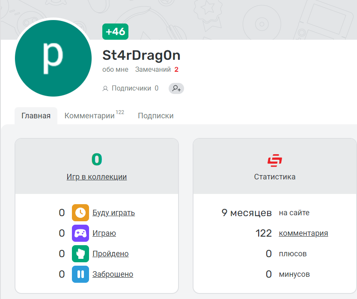Click the green collection count 0
The height and width of the screenshot is (299, 357).
tap(97, 159)
